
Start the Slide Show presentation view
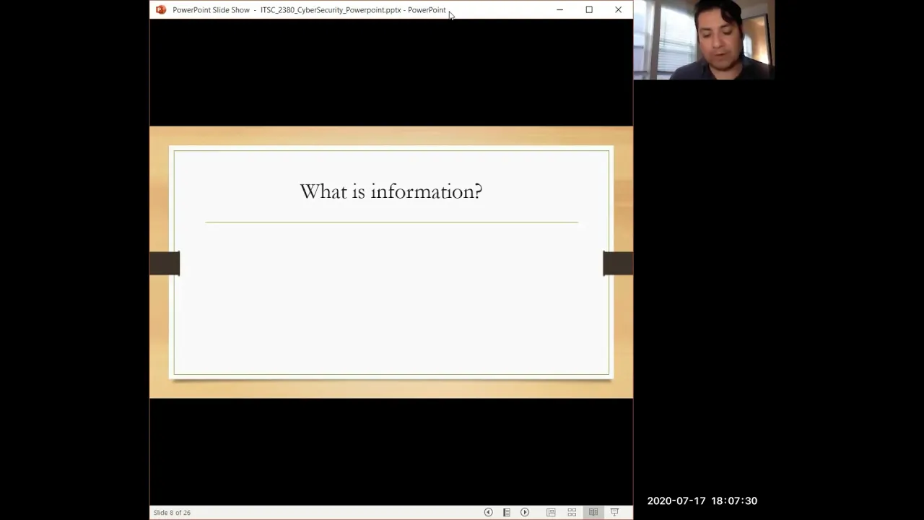pyautogui.click(x=615, y=512)
